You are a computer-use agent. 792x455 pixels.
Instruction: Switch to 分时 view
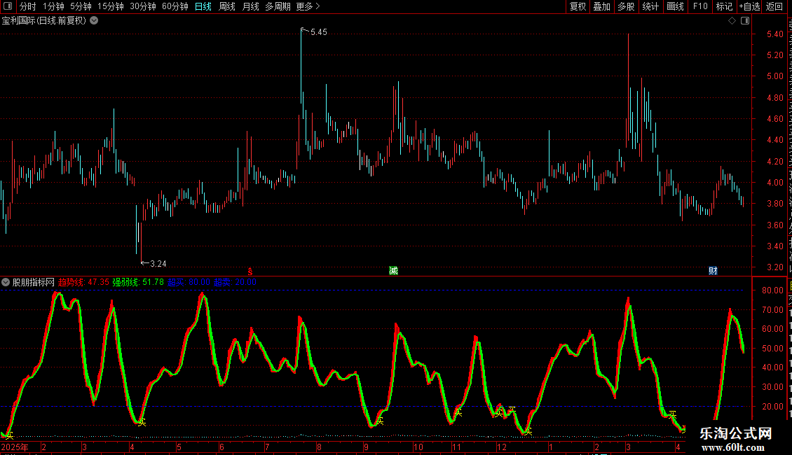pos(28,6)
